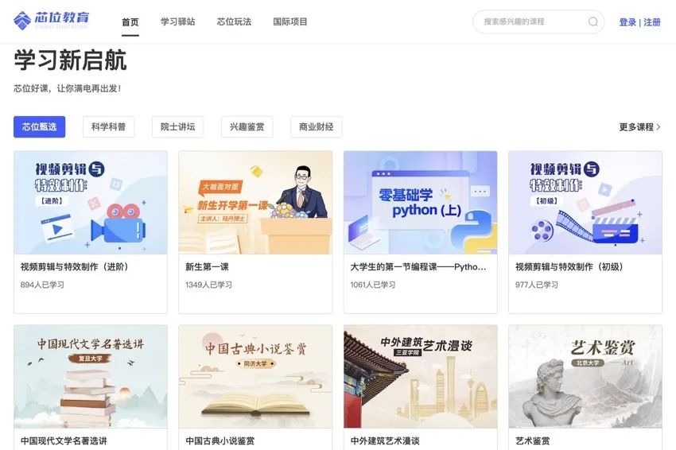
Task: Focus the 搜索感兴趣的课程 search box
Action: pyautogui.click(x=538, y=21)
